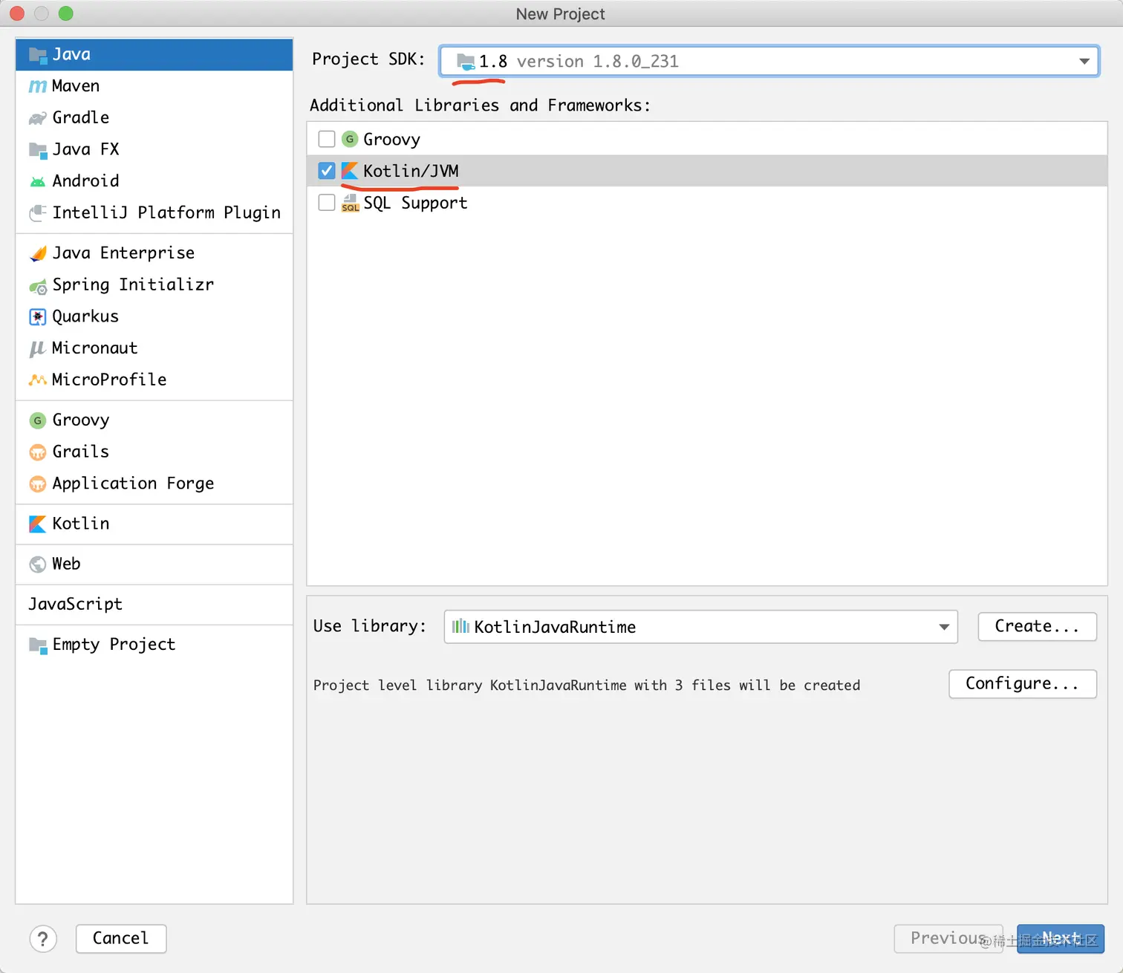Click the Cancel button

coord(121,939)
